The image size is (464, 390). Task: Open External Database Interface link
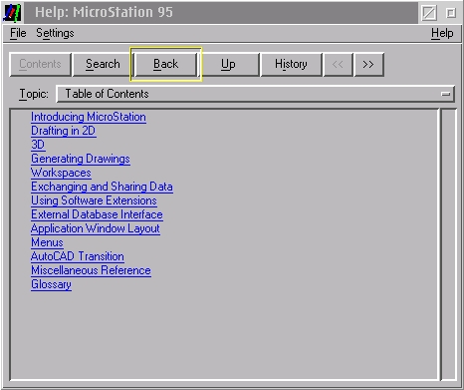click(x=97, y=214)
